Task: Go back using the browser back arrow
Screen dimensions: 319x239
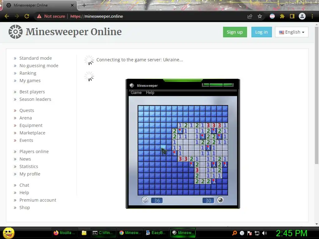Action: (x=7, y=16)
